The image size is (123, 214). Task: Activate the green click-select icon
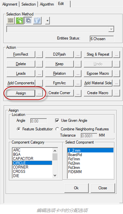point(19,21)
